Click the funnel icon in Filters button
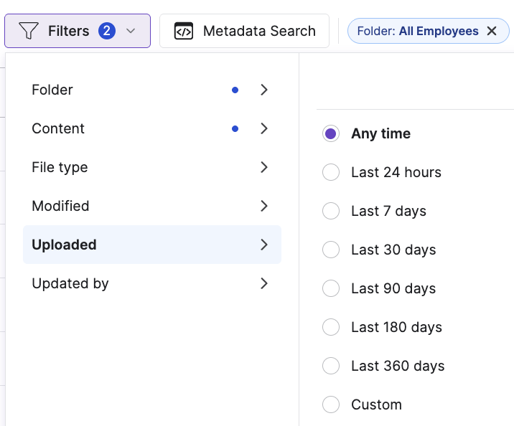 (x=29, y=31)
